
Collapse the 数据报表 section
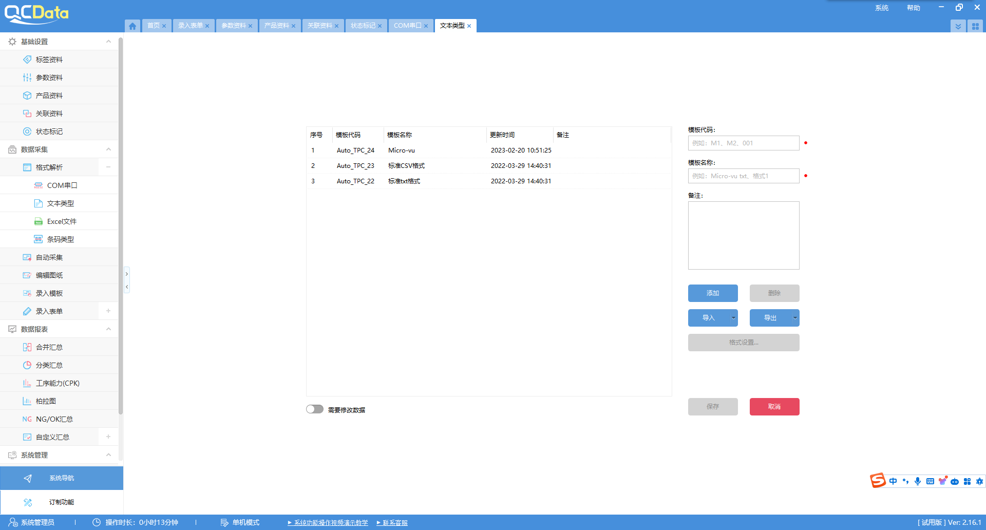pos(108,329)
